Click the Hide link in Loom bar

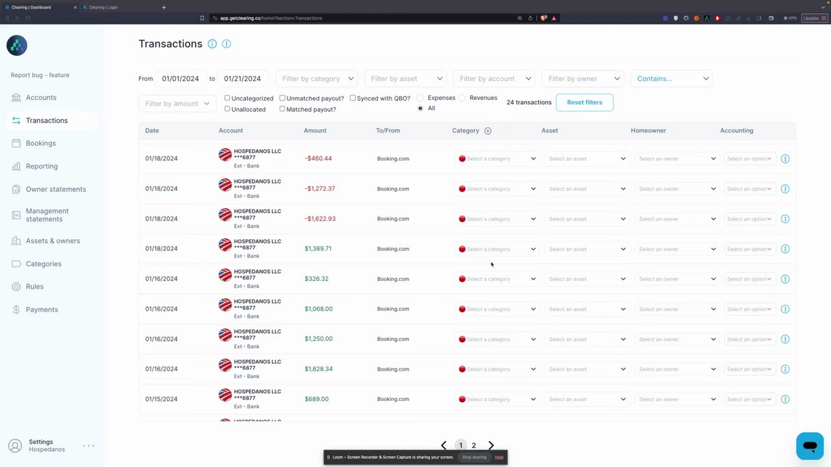pyautogui.click(x=499, y=457)
